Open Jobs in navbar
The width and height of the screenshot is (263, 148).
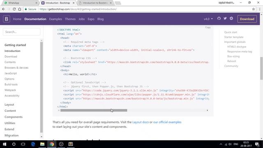click(x=81, y=19)
